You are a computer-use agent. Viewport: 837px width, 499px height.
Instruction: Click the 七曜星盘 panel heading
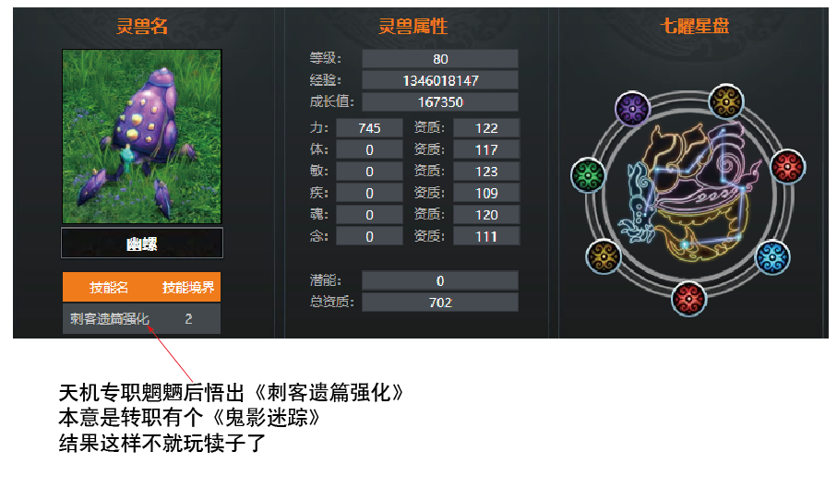tap(695, 26)
